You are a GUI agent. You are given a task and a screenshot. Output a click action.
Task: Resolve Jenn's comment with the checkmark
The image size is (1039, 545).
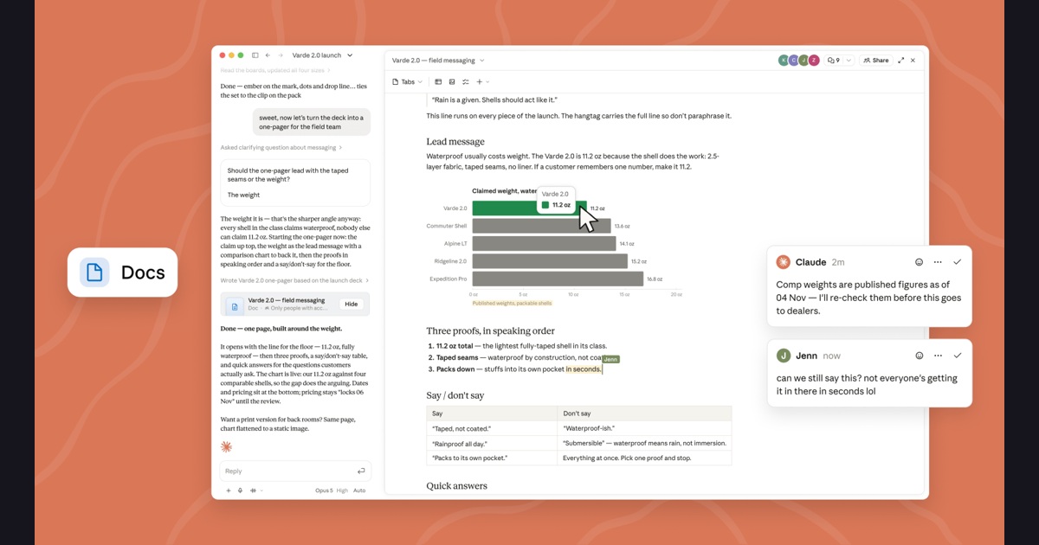(957, 356)
